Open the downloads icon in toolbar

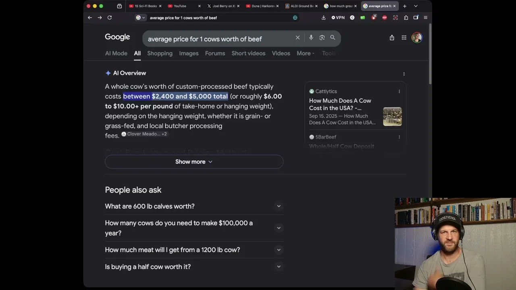pos(323,18)
